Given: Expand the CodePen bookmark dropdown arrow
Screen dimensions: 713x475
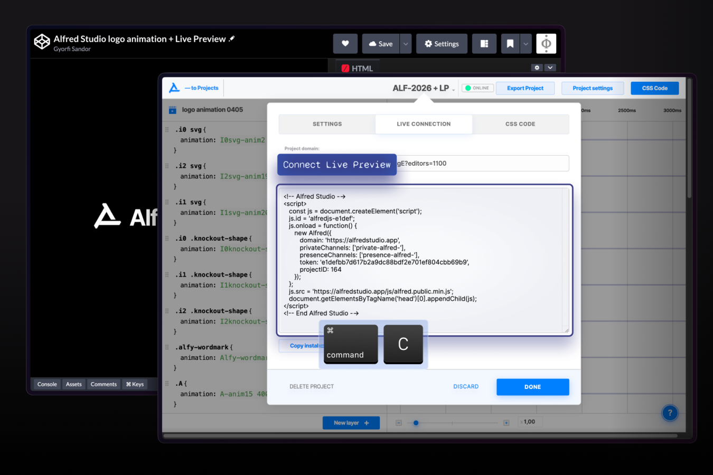Looking at the screenshot, I should [526, 44].
